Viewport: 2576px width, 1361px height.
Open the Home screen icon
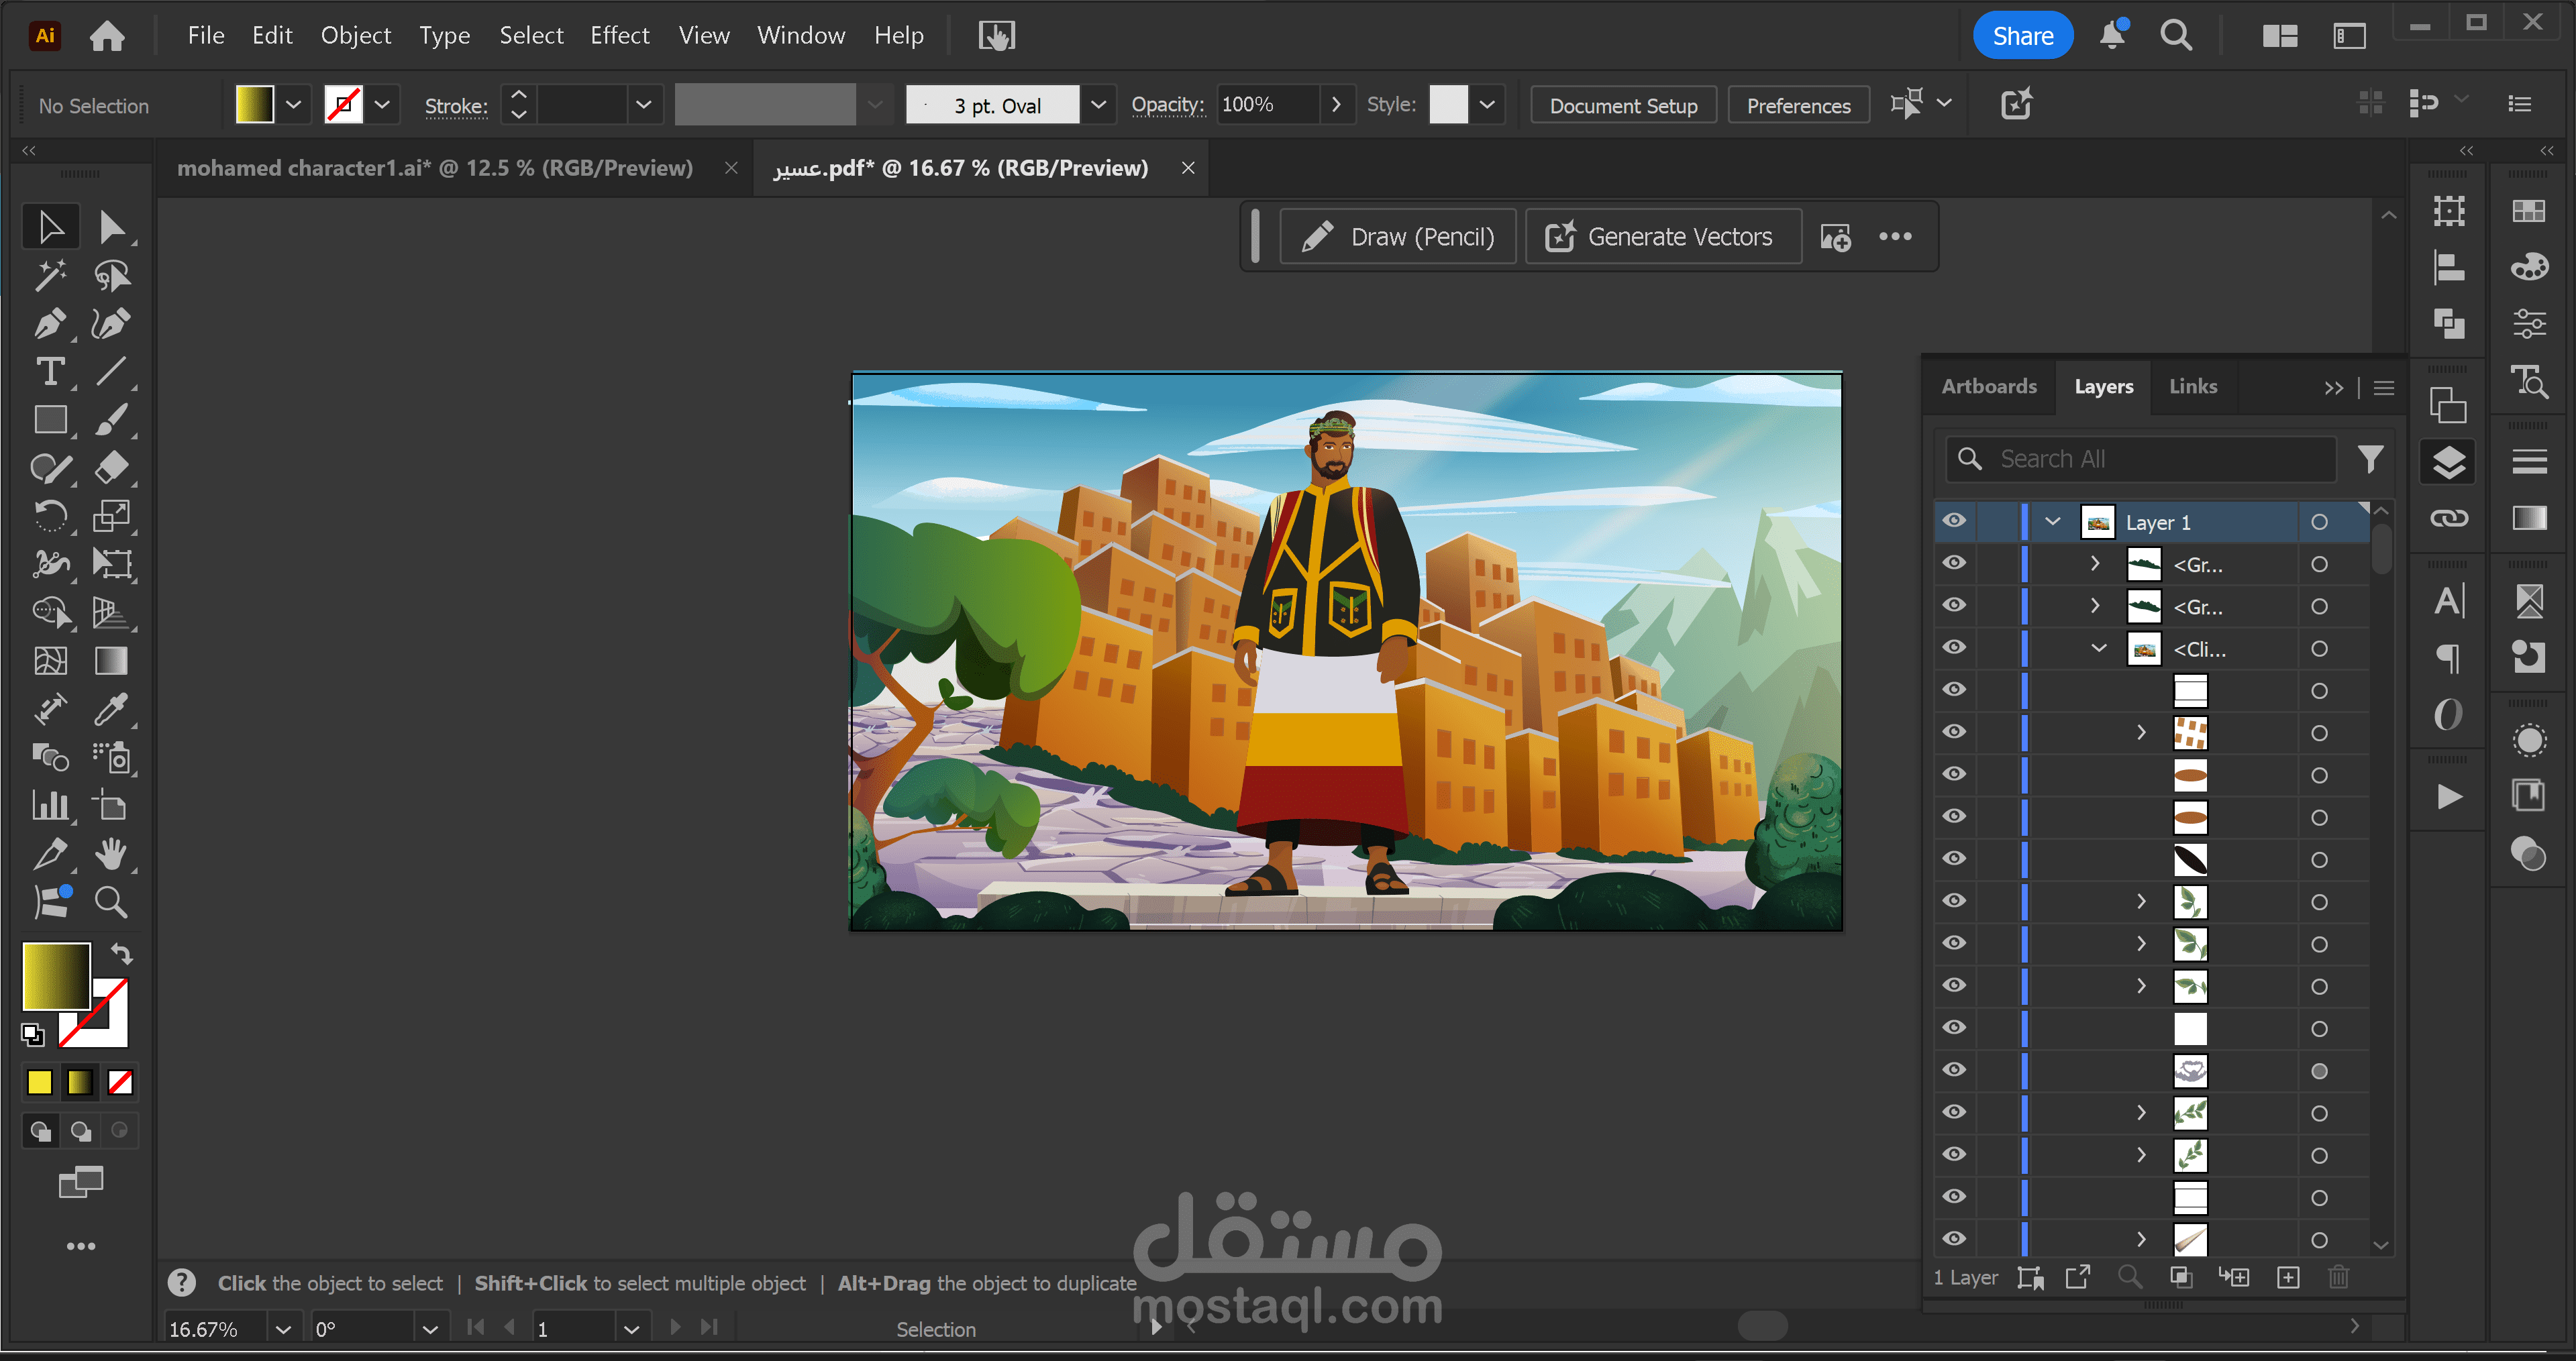pyautogui.click(x=107, y=36)
